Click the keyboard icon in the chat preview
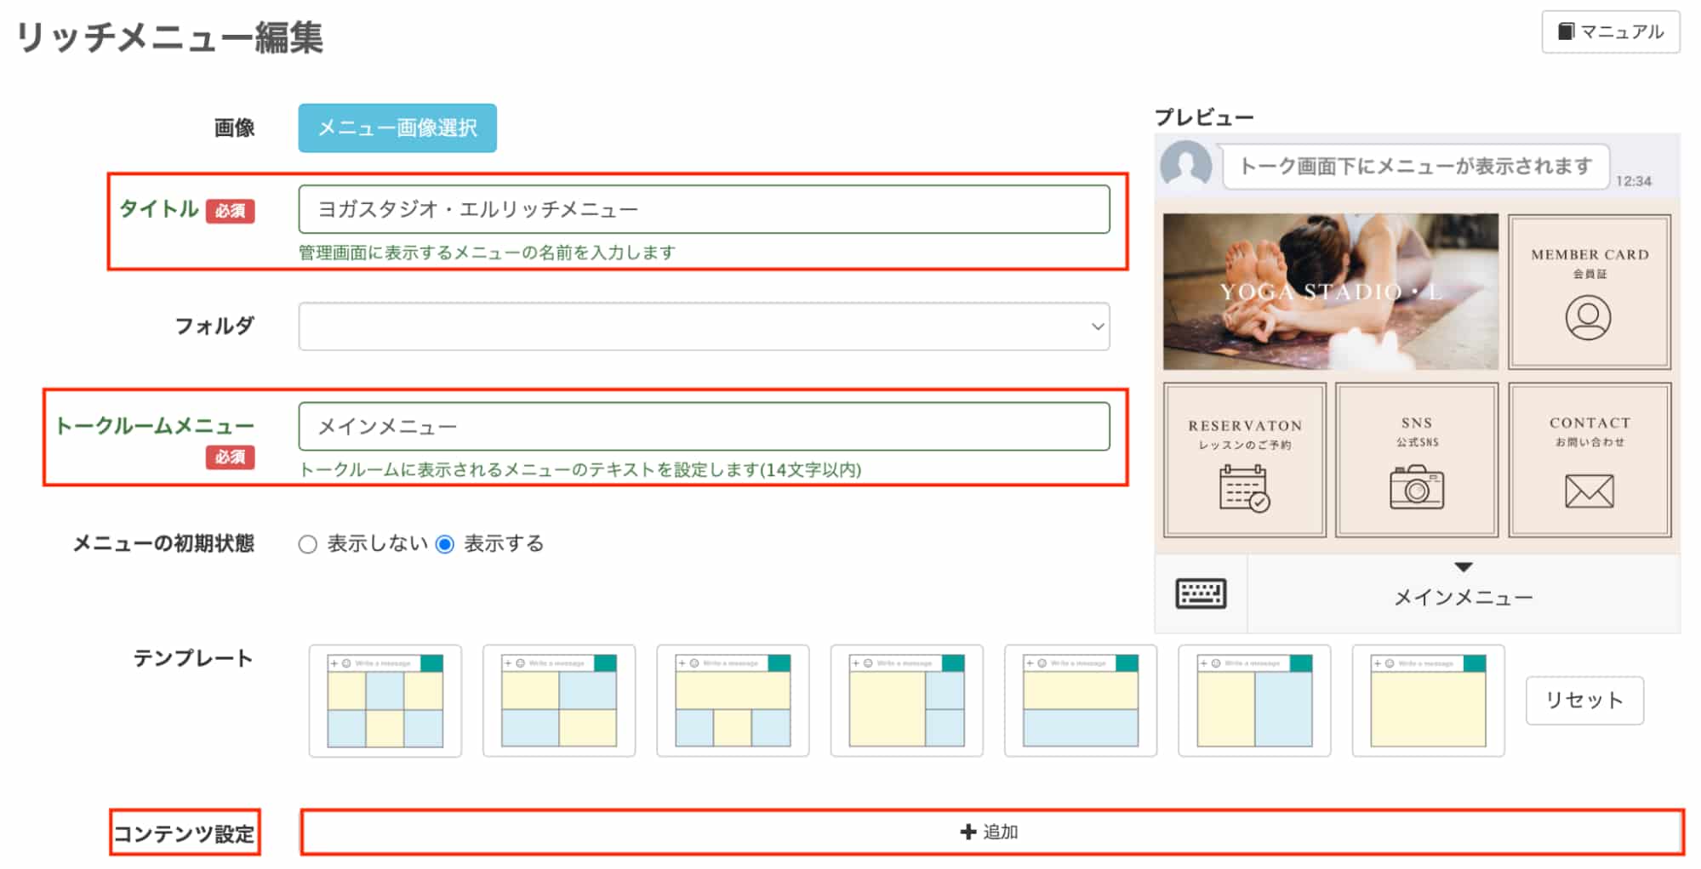 click(1201, 594)
